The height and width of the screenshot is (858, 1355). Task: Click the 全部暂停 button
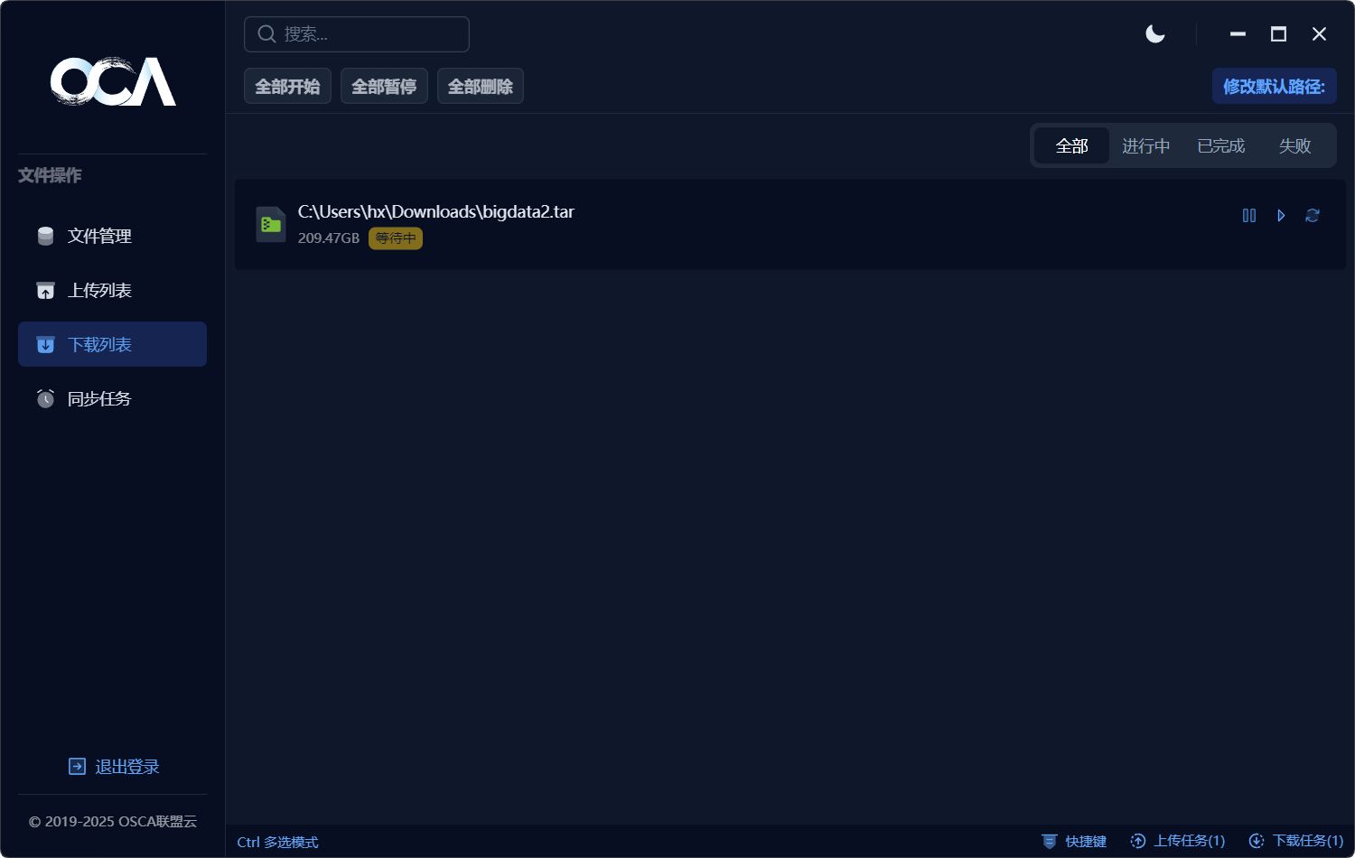(384, 87)
